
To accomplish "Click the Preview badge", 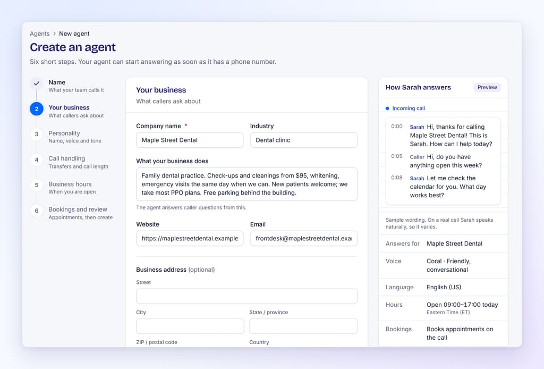I will (x=487, y=88).
